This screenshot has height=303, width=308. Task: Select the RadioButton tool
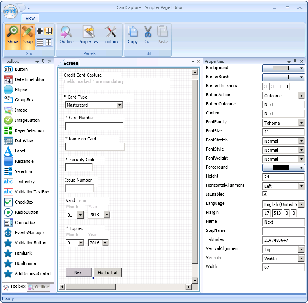coord(21,212)
